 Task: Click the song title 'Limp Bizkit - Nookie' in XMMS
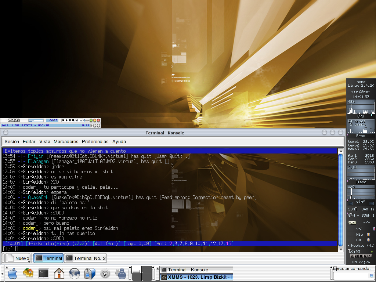click(x=32, y=126)
